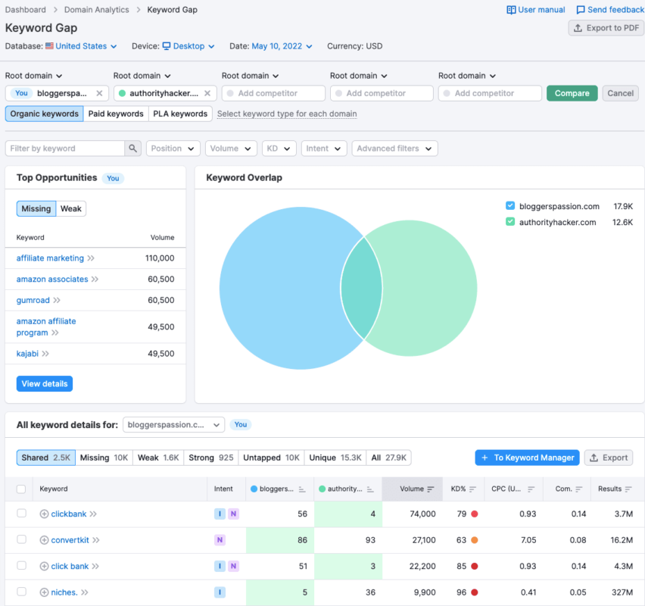Viewport: 645px width, 606px height.
Task: Click United States flag icon
Action: pos(49,46)
